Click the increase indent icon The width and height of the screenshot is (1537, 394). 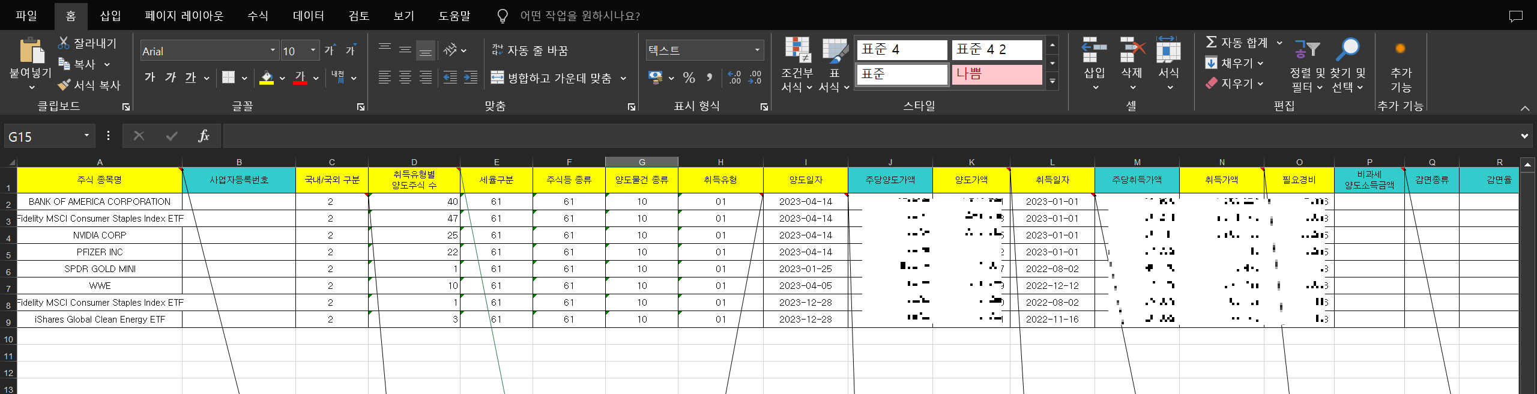point(471,77)
